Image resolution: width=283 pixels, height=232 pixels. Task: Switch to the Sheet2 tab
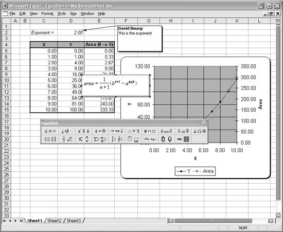54,221
